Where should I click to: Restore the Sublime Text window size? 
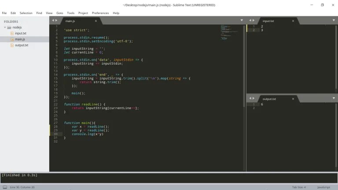(x=322, y=5)
